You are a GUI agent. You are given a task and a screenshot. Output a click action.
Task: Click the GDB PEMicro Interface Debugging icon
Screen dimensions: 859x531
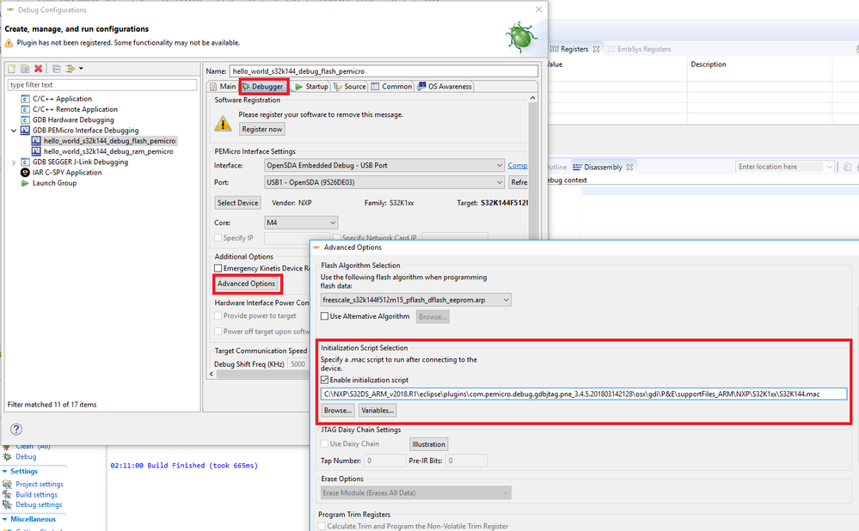pyautogui.click(x=25, y=131)
